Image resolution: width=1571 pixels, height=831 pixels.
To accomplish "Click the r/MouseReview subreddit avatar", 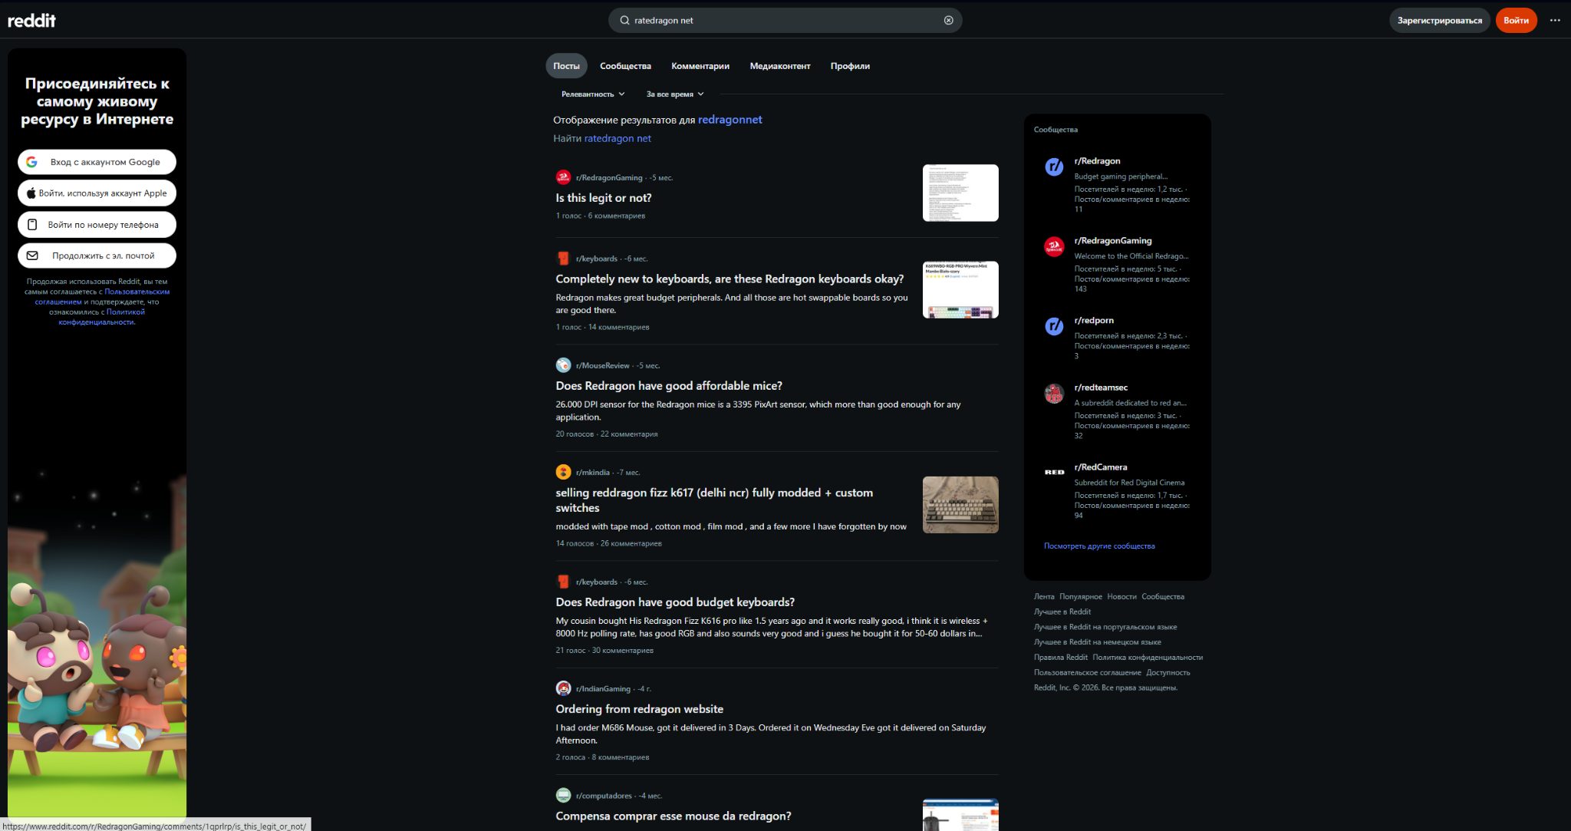I will point(563,365).
